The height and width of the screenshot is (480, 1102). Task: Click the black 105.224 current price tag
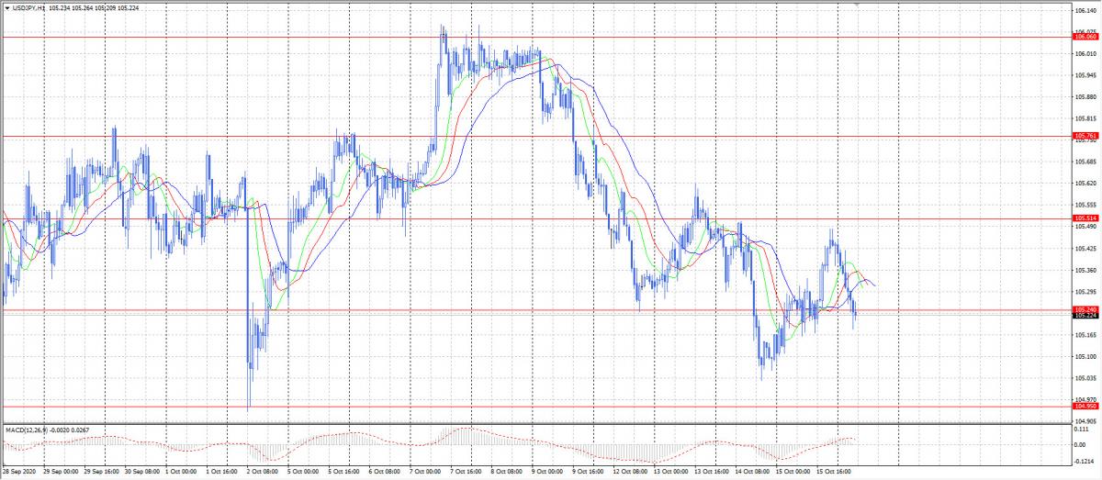point(1085,316)
